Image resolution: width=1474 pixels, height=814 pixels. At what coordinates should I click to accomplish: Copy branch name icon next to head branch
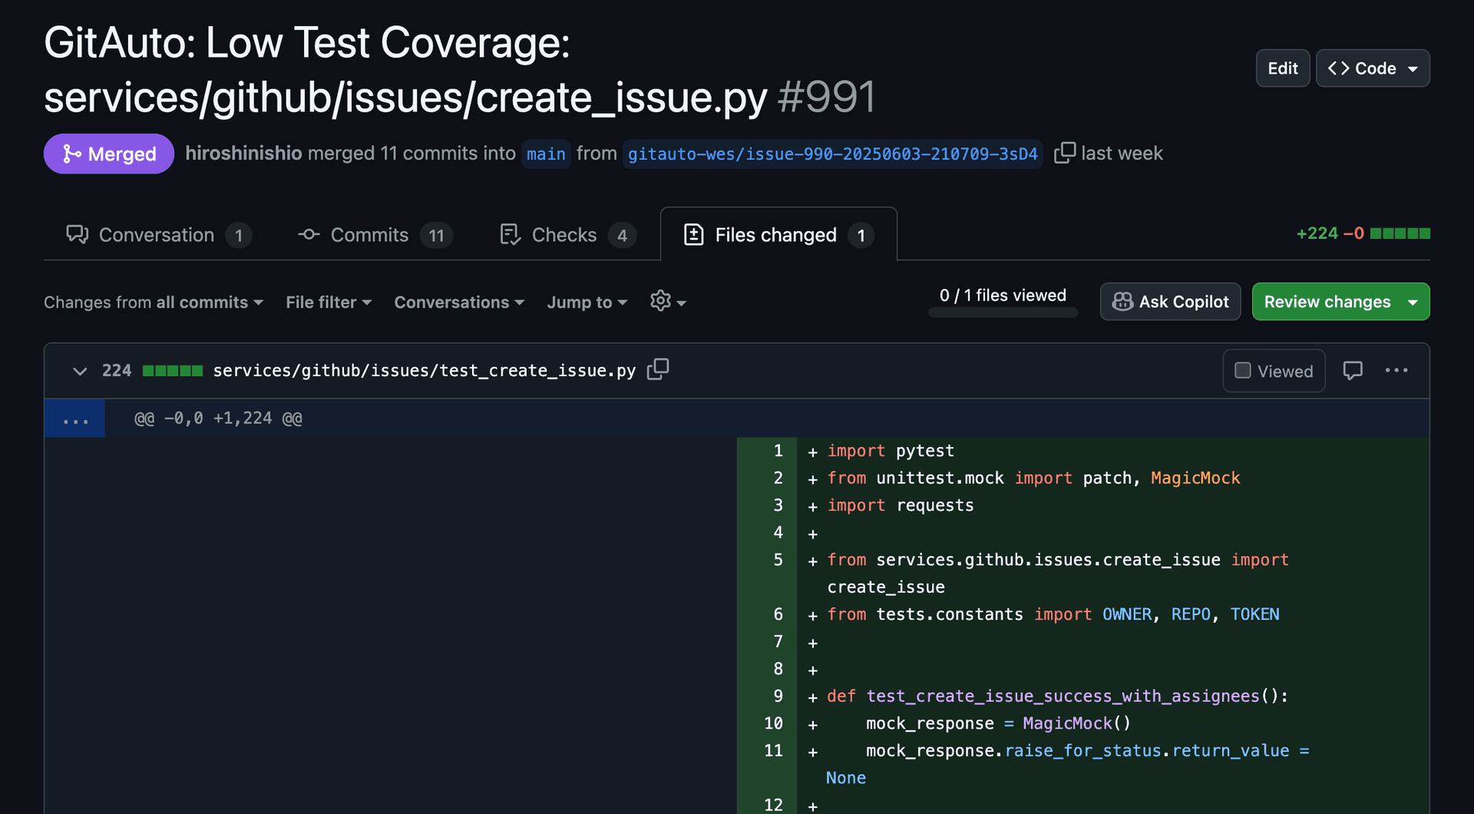(x=1064, y=153)
